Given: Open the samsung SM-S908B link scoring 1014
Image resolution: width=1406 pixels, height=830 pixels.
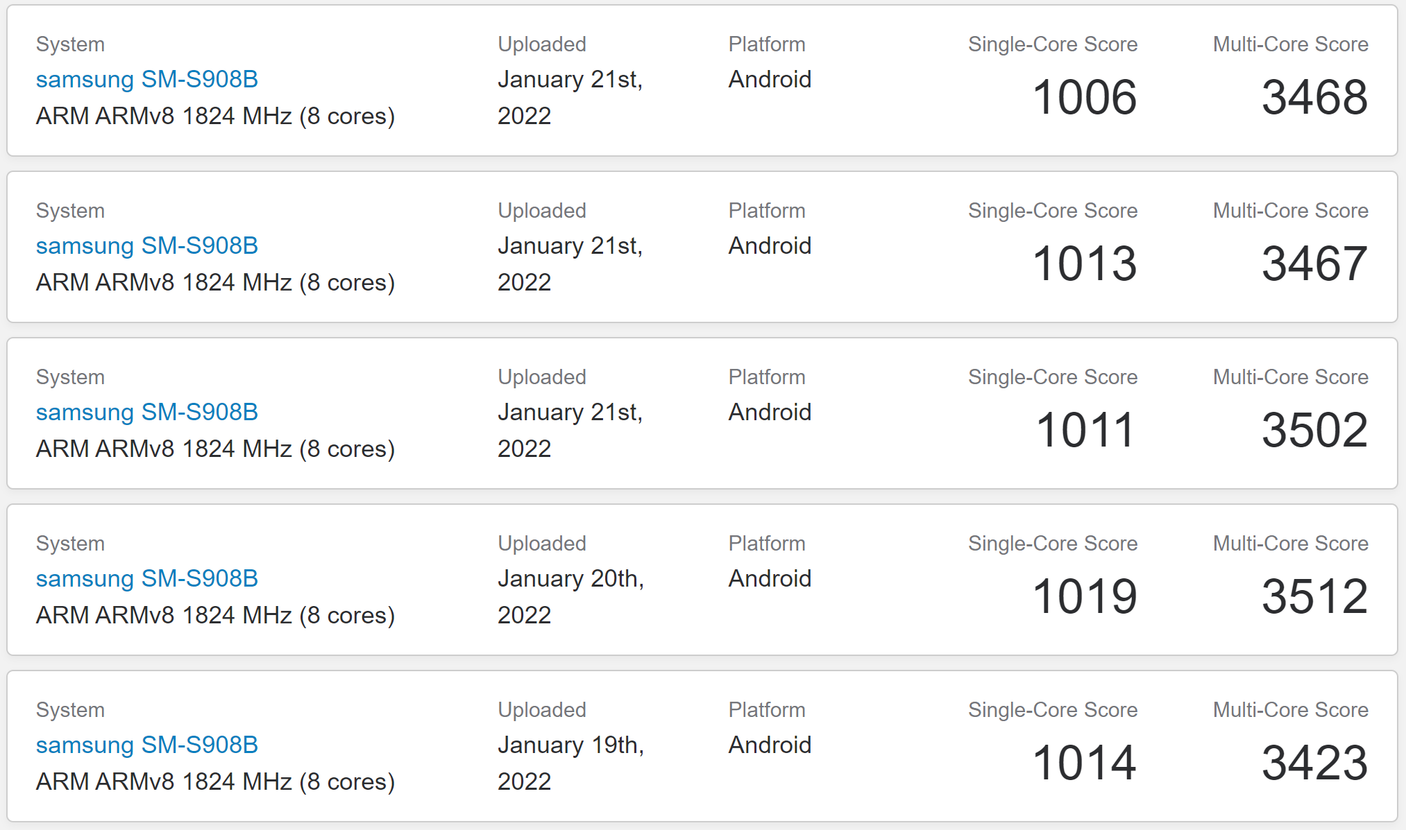Looking at the screenshot, I should [x=146, y=745].
